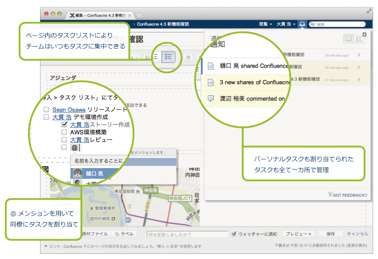Open 大貫 浩 link in デモ環境作成 task
The image size is (378, 259).
(x=62, y=117)
